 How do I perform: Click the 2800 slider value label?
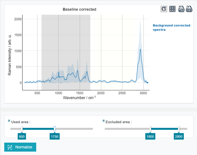pyautogui.click(x=179, y=137)
